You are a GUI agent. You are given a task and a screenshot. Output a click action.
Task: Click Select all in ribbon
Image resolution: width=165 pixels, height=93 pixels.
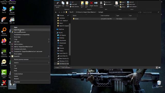[x=130, y=2]
